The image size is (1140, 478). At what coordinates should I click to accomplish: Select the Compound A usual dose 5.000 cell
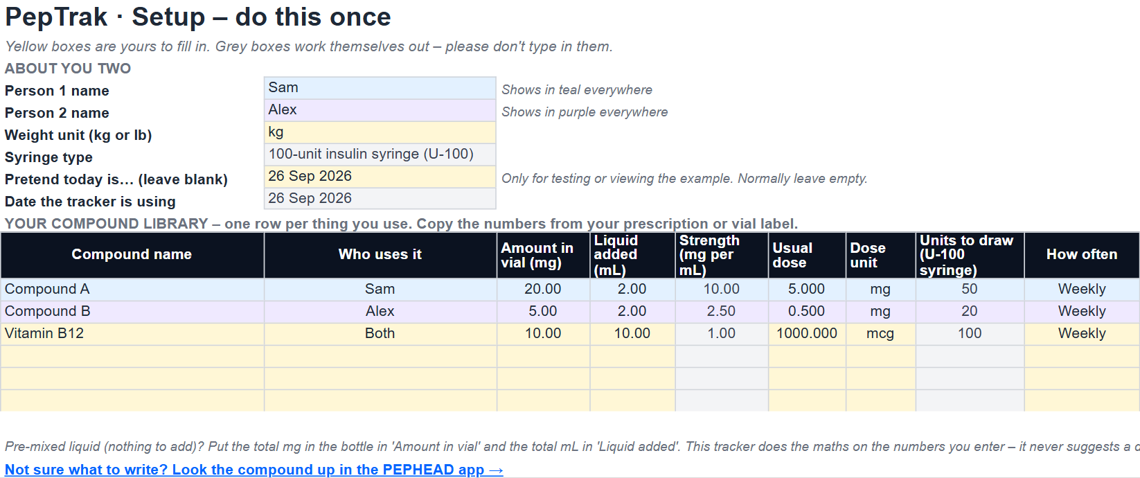click(807, 290)
